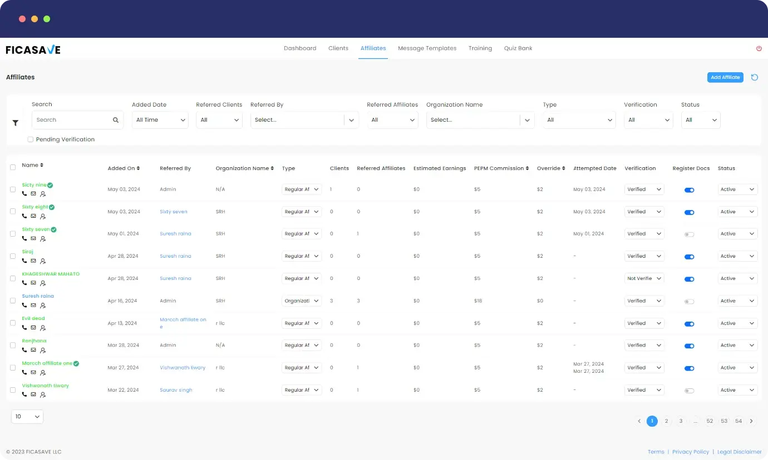Enable Register Docs toggle for Vishwanath tiwary
768x460 pixels.
(689, 391)
